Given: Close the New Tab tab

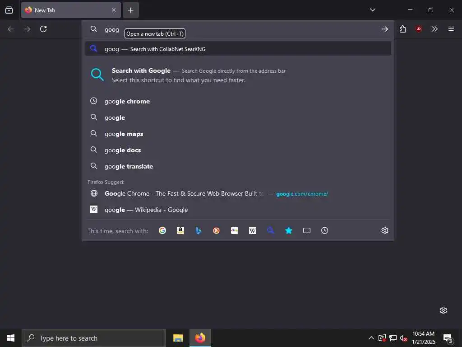Looking at the screenshot, I should (x=113, y=10).
